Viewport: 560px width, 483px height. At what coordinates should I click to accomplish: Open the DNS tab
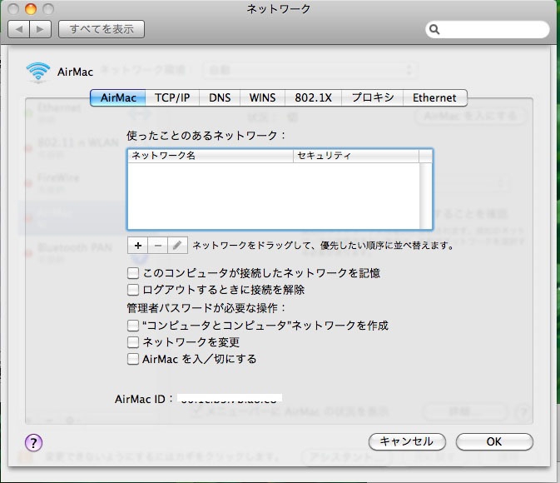(x=220, y=97)
